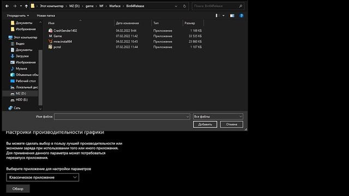
Task: Create a folder with 'Новая папка'
Action: (x=46, y=16)
